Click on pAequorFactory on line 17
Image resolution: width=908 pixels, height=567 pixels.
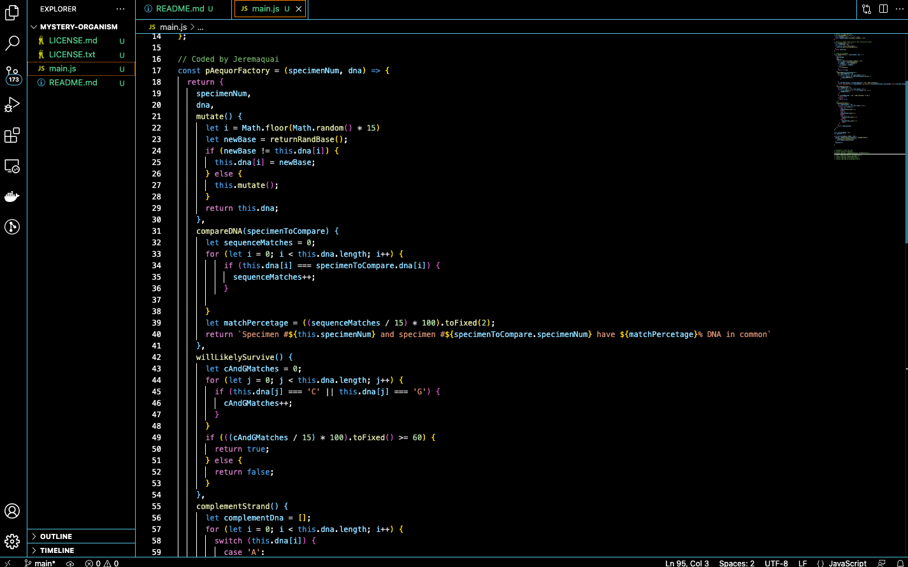click(x=238, y=71)
